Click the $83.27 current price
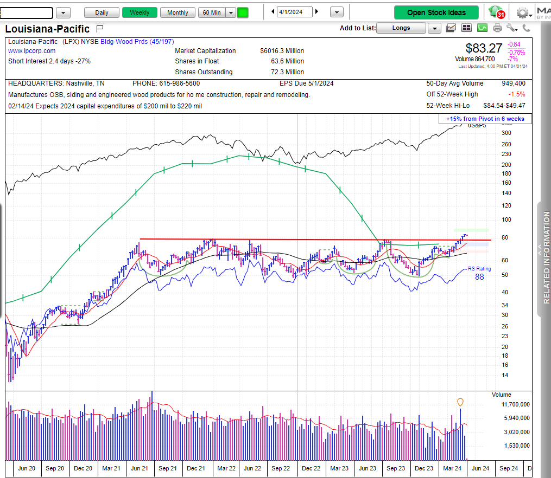This screenshot has height=478, width=551. coord(484,48)
